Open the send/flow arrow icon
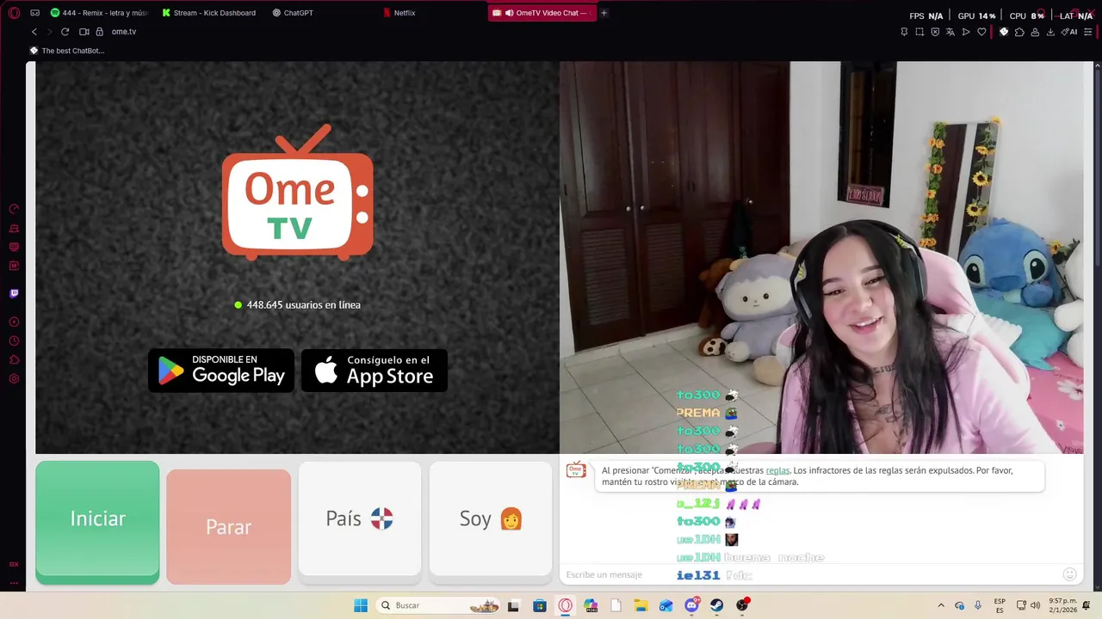Screen dimensions: 1102x619 click(966, 32)
